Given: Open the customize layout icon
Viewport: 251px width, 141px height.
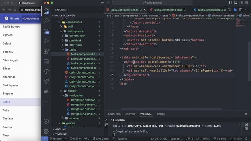Looking at the screenshot, I should pos(247,2).
